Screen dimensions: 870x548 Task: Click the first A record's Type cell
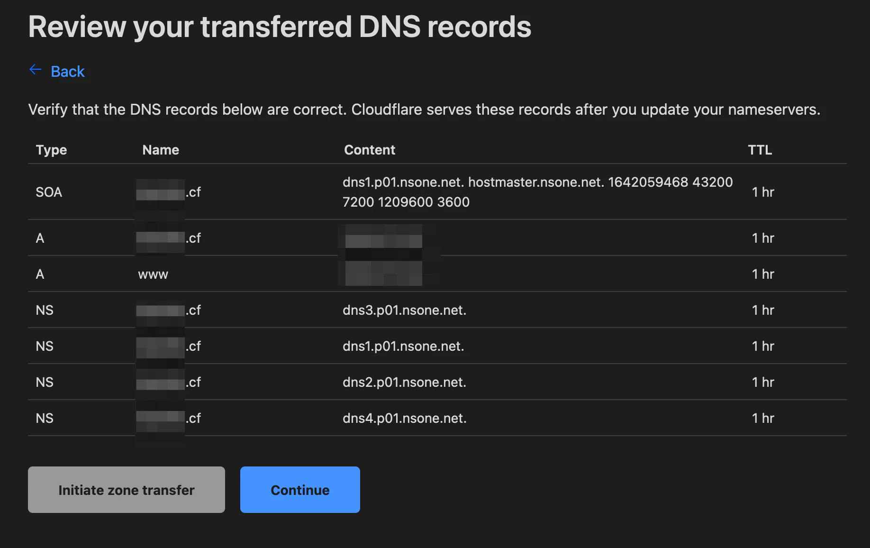click(x=40, y=238)
